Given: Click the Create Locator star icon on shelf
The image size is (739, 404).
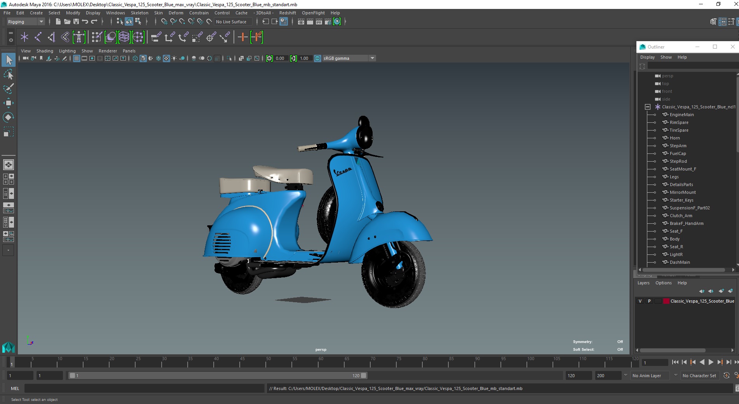Looking at the screenshot, I should (24, 37).
